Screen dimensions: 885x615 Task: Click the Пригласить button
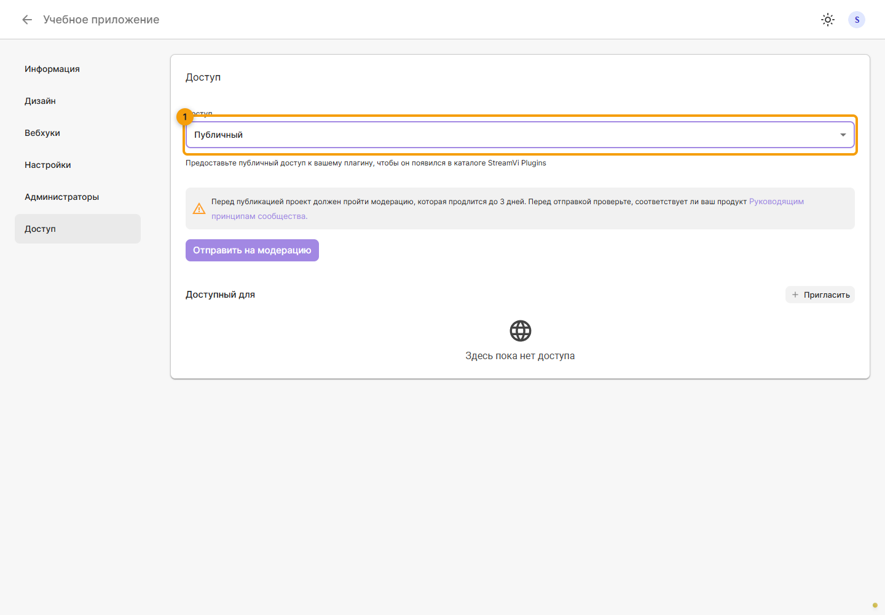click(820, 295)
